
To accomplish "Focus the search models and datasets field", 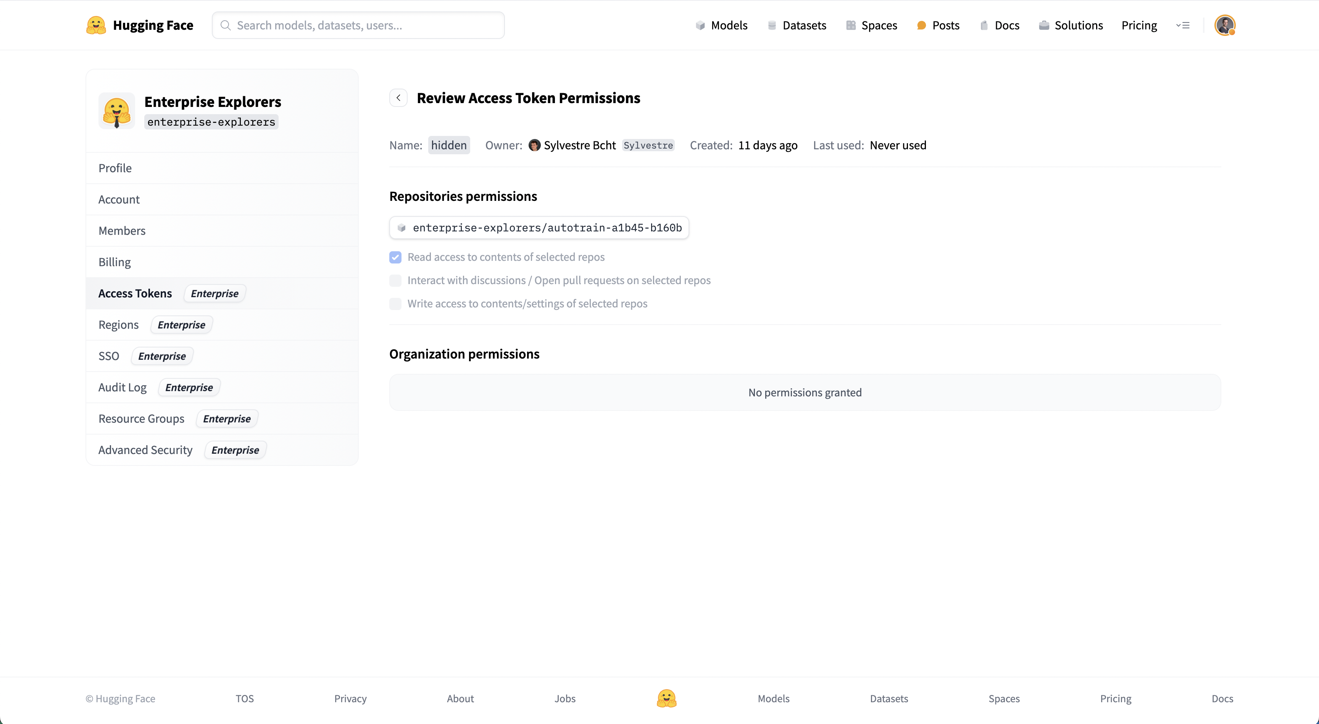I will tap(358, 25).
